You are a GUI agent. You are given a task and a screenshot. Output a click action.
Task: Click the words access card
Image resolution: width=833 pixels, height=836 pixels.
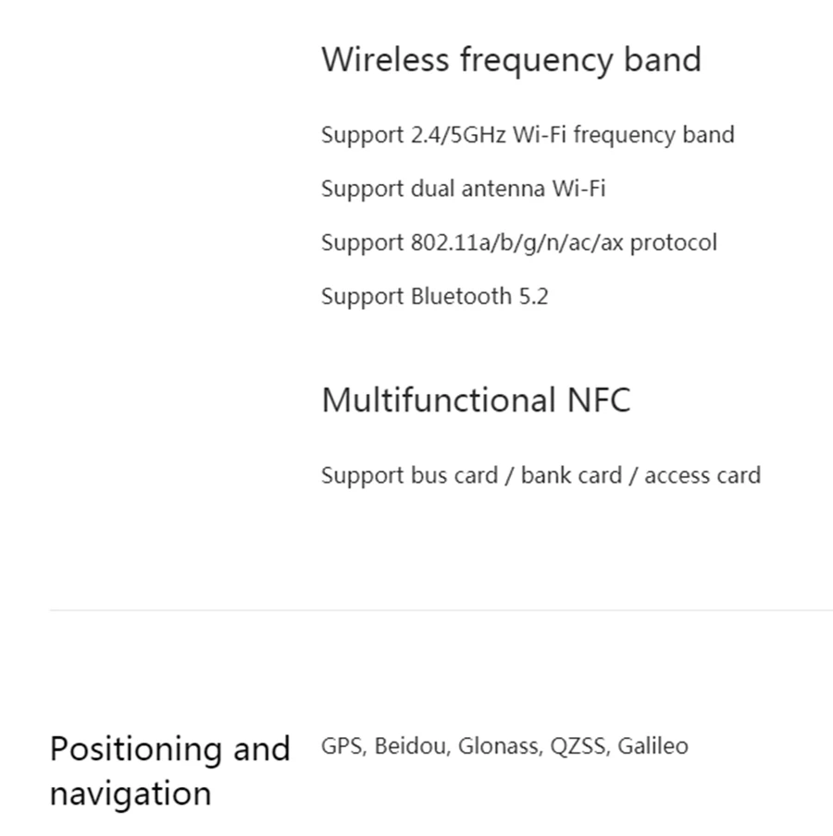tap(702, 475)
